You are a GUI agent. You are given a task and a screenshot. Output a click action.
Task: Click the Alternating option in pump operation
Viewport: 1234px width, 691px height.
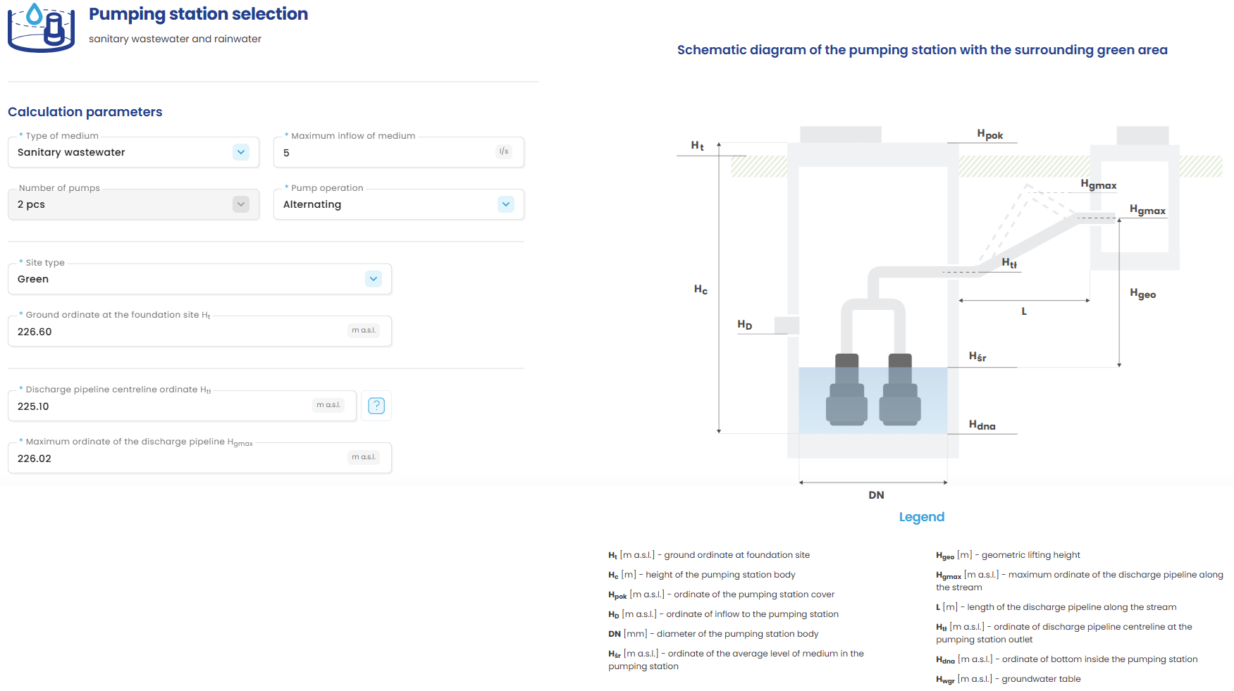click(312, 204)
